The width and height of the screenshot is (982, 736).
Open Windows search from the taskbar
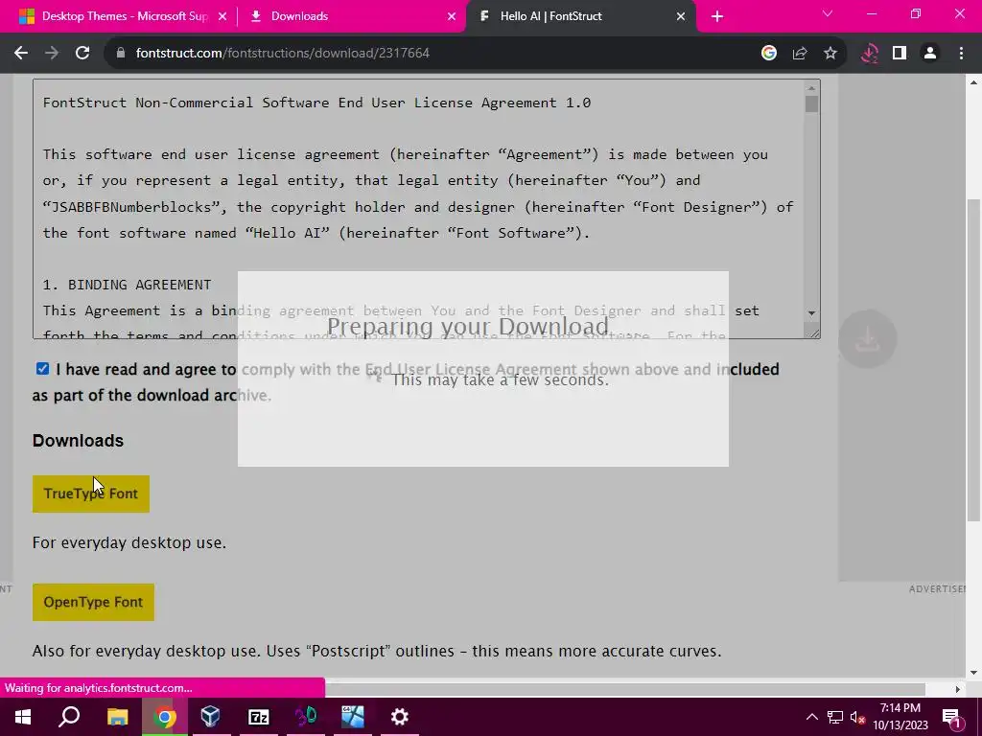pos(69,717)
